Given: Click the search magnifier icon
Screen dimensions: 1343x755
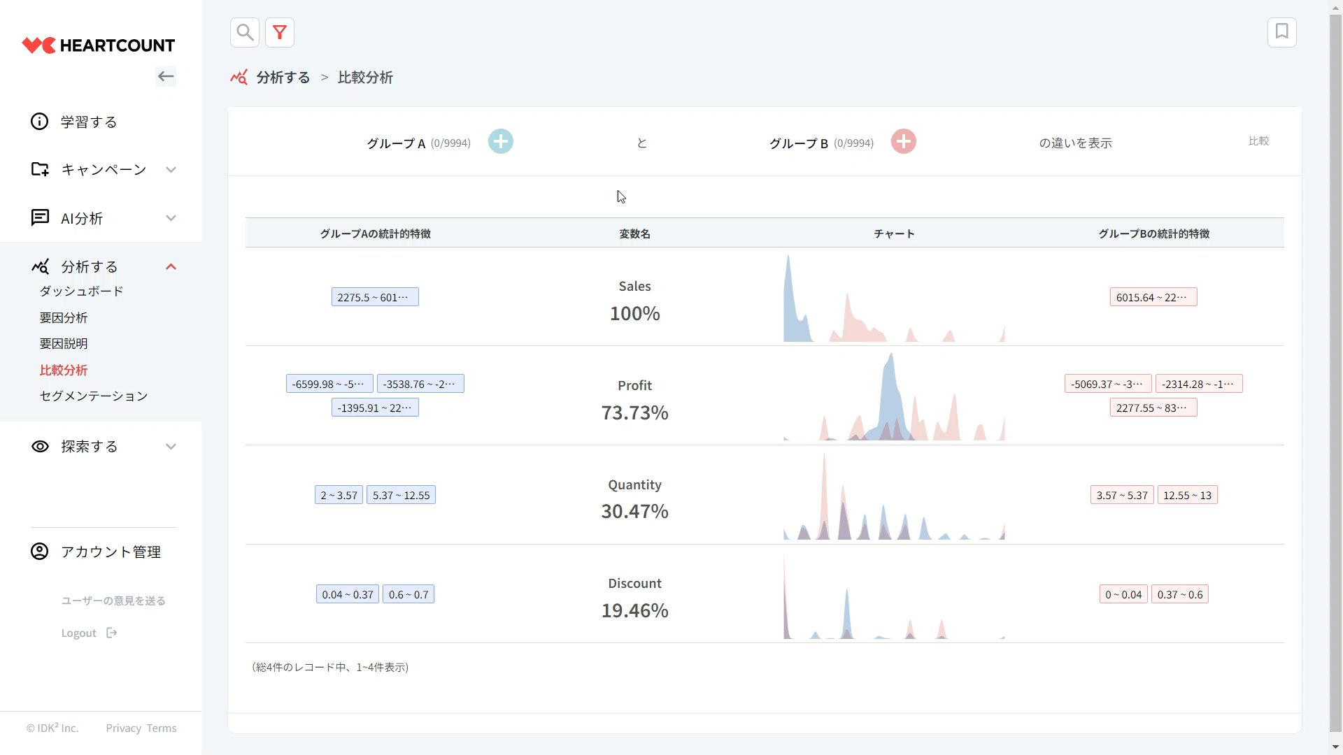Looking at the screenshot, I should (x=245, y=32).
